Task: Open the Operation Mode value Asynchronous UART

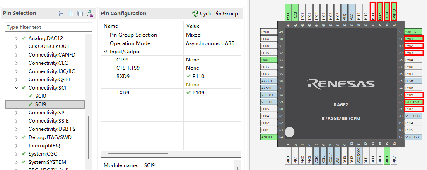Action: [x=211, y=43]
